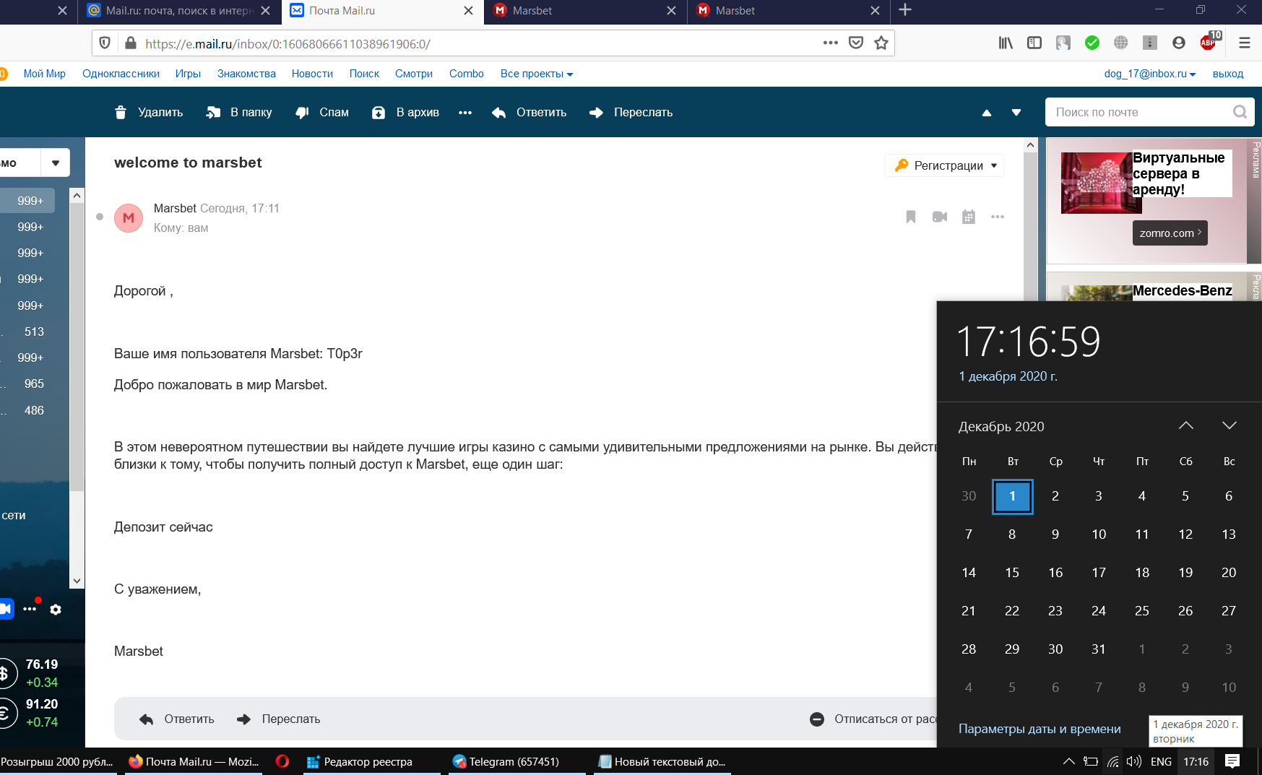This screenshot has height=775, width=1262.
Task: Toggle the Firefox sidebar view icon
Action: tap(1034, 43)
